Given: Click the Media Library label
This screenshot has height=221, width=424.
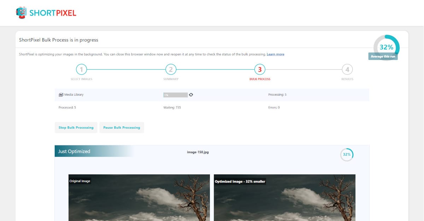Looking at the screenshot, I should tap(74, 95).
